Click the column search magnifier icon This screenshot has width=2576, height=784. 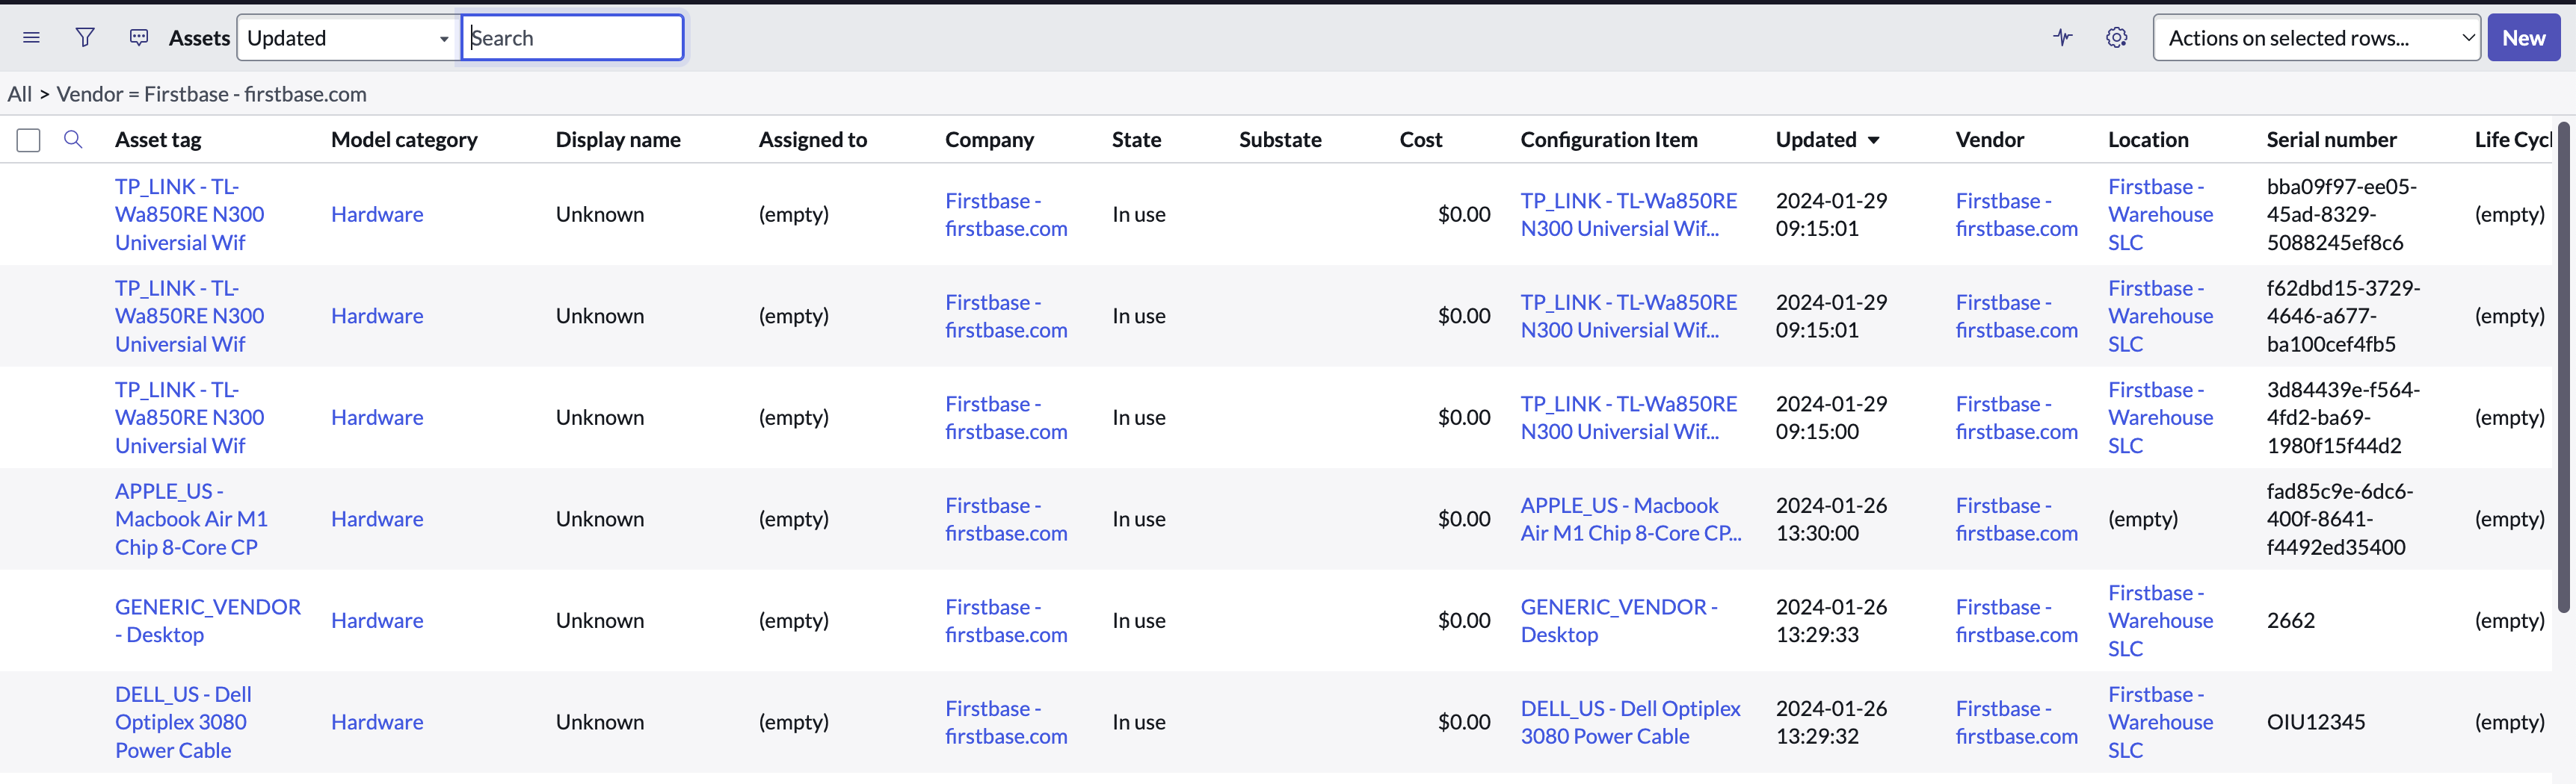click(73, 140)
